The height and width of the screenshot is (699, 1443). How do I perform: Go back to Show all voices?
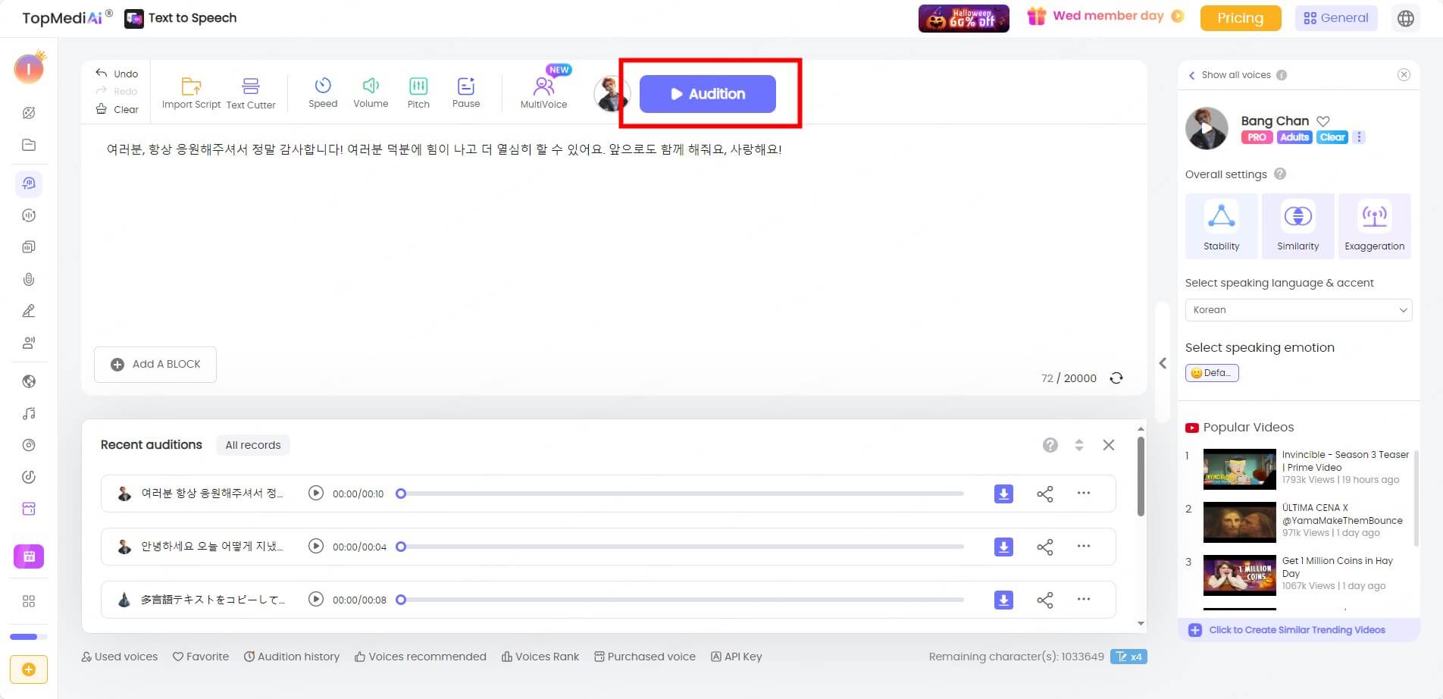click(x=1229, y=75)
